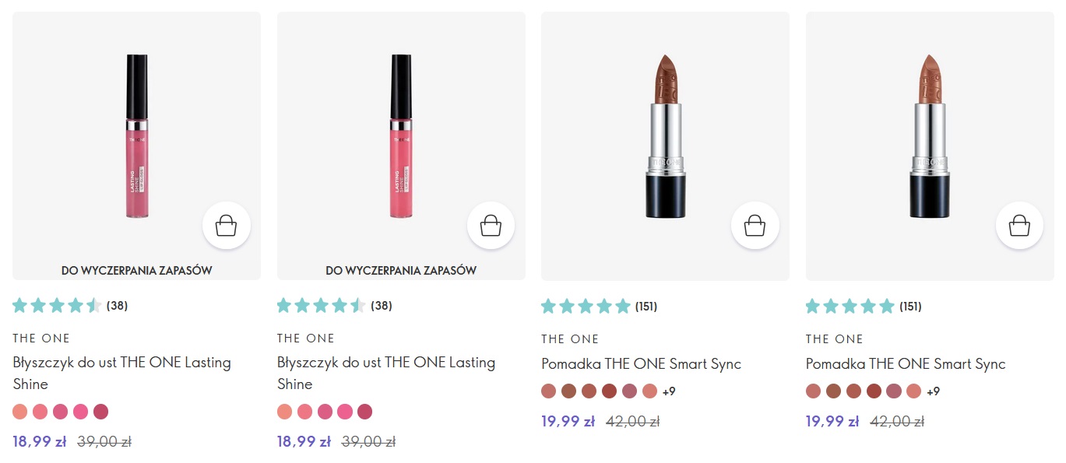Click the darker pink lip gloss product image
The image size is (1066, 463).
pos(136,136)
